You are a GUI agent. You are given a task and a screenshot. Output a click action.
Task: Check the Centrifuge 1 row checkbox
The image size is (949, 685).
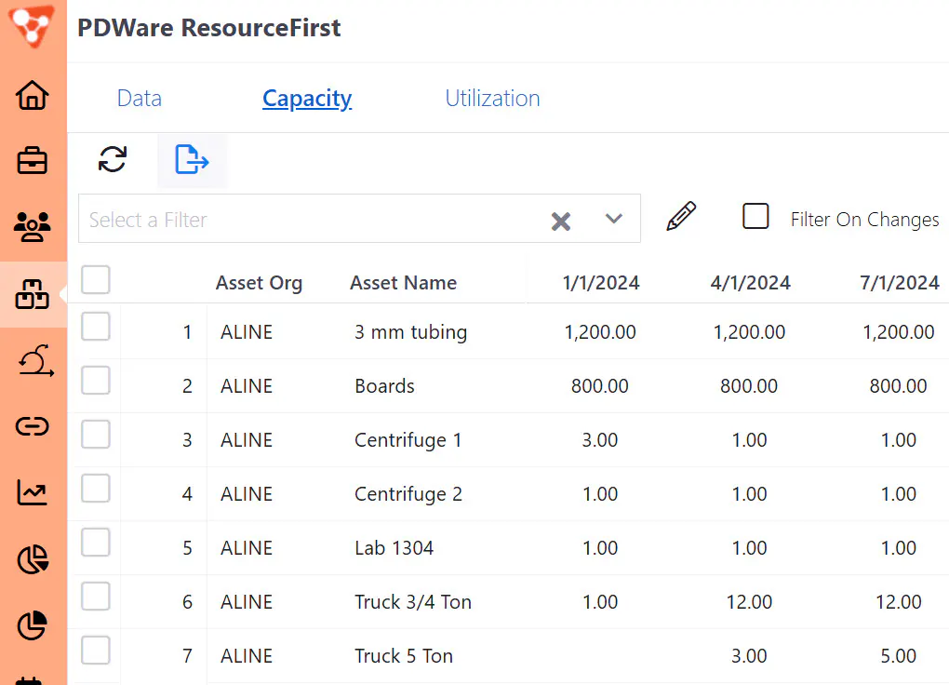[x=96, y=435]
